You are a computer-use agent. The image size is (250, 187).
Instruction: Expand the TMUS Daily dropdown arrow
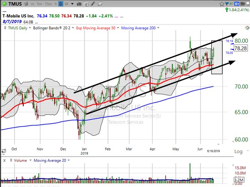30,28
